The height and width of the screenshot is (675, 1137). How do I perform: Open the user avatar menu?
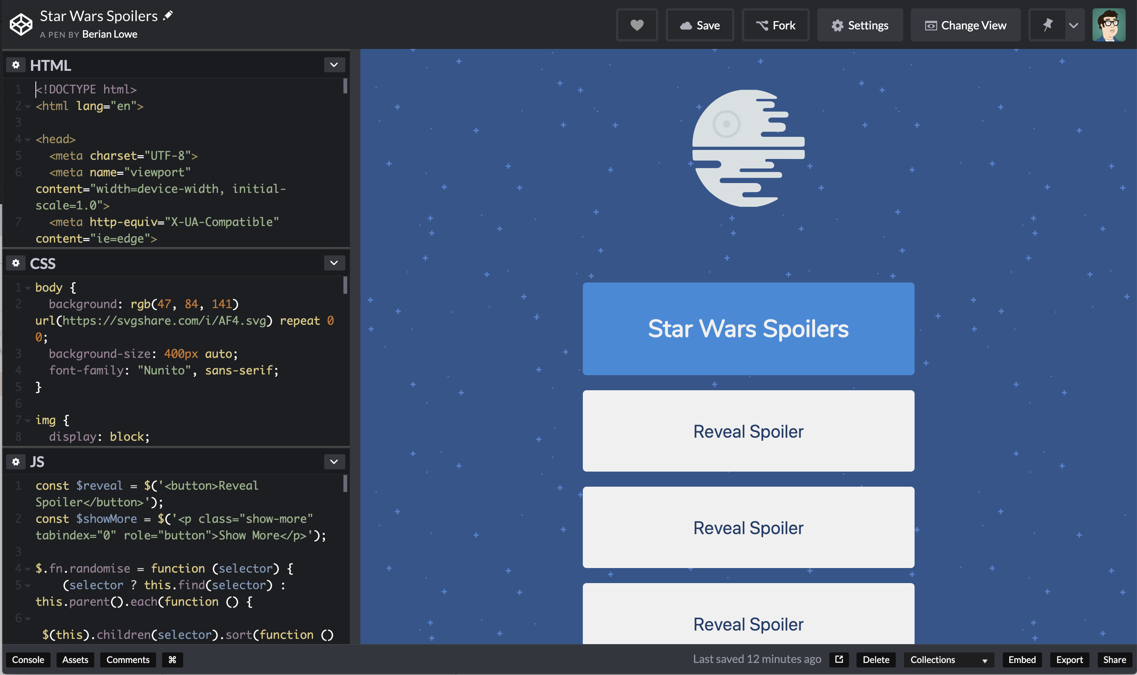(1109, 25)
